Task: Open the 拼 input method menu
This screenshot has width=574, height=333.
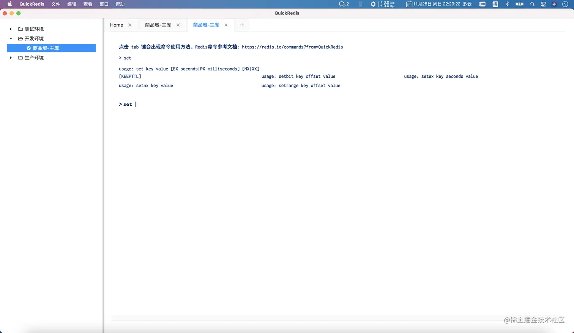Action: pyautogui.click(x=495, y=4)
